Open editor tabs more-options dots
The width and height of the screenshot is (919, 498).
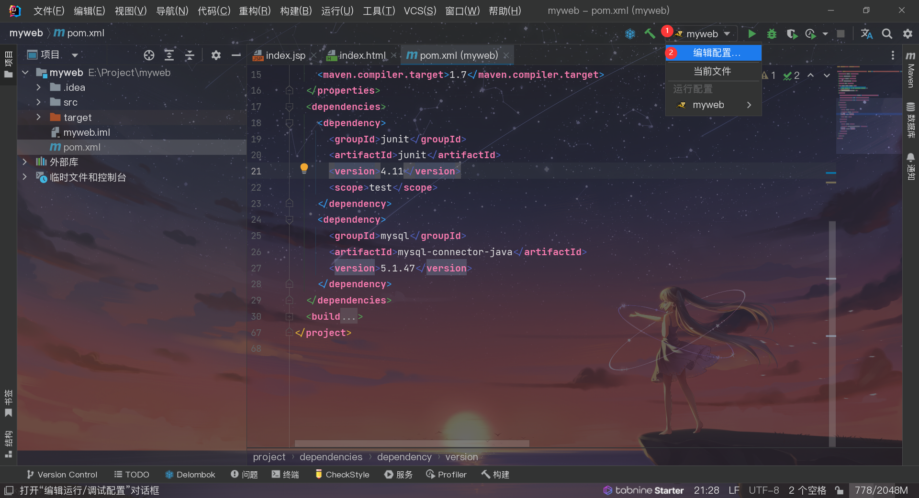click(x=893, y=55)
